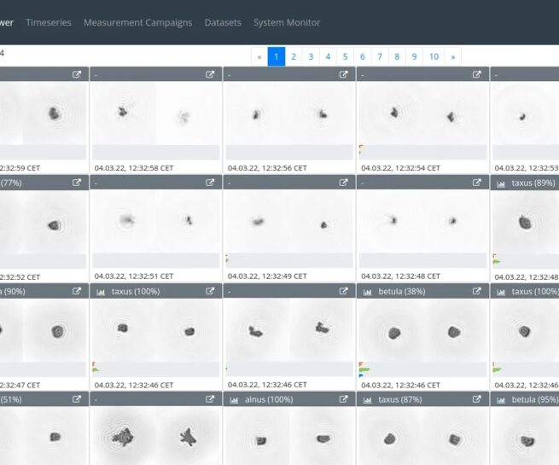Go to page 10 of results
The height and width of the screenshot is (465, 559).
[x=434, y=56]
